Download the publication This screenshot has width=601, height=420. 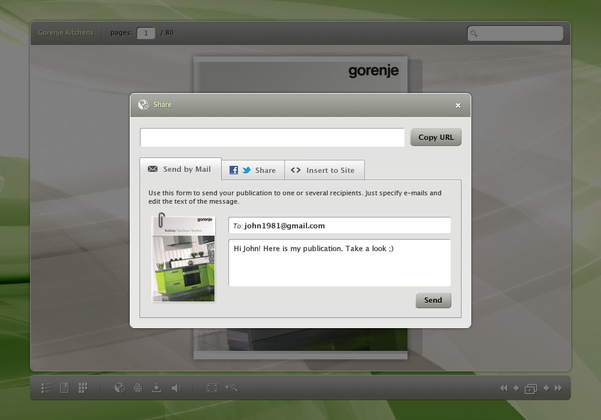click(157, 388)
